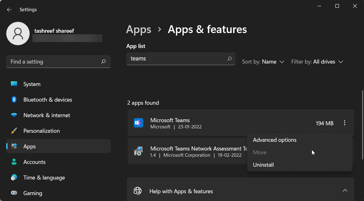Click the back arrow button

(9, 9)
